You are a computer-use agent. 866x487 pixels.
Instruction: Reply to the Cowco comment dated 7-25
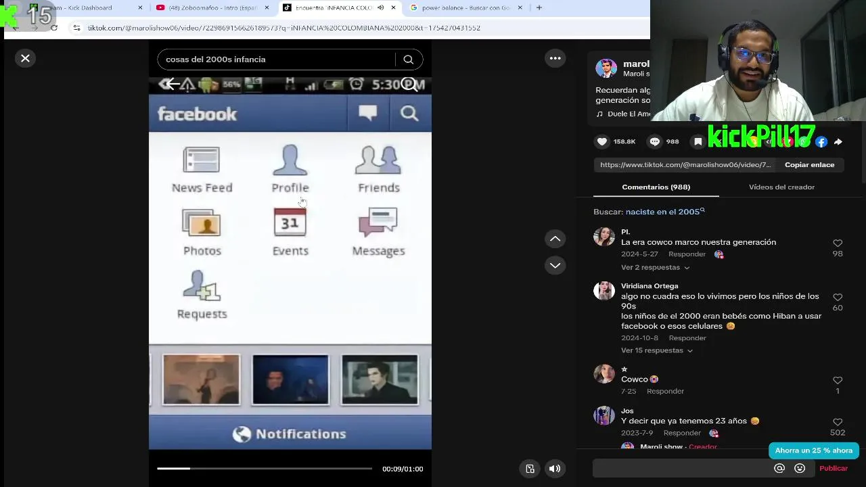pyautogui.click(x=665, y=391)
